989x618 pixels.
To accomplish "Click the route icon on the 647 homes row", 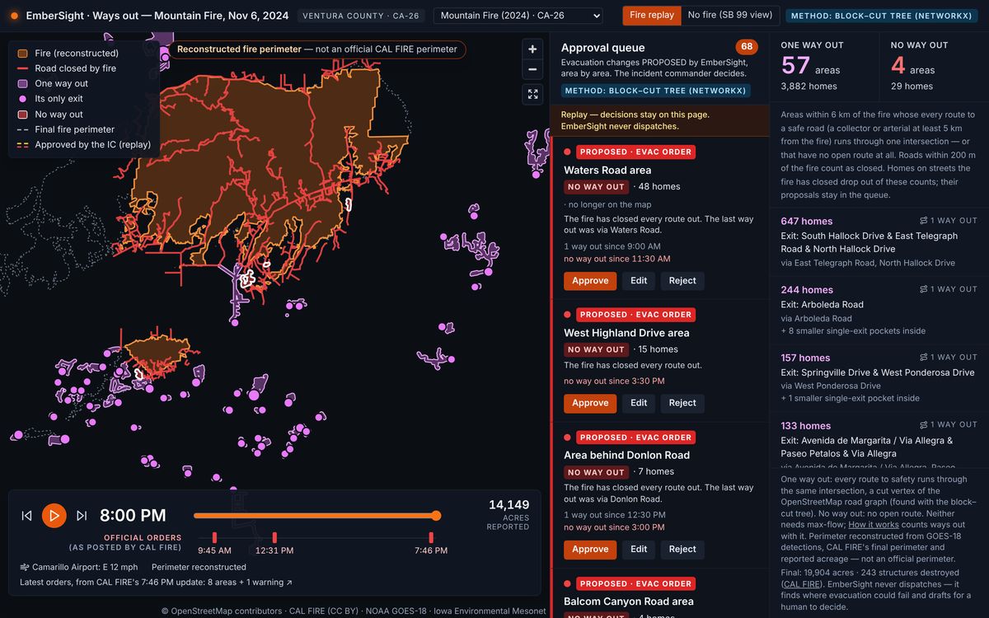I will (924, 221).
